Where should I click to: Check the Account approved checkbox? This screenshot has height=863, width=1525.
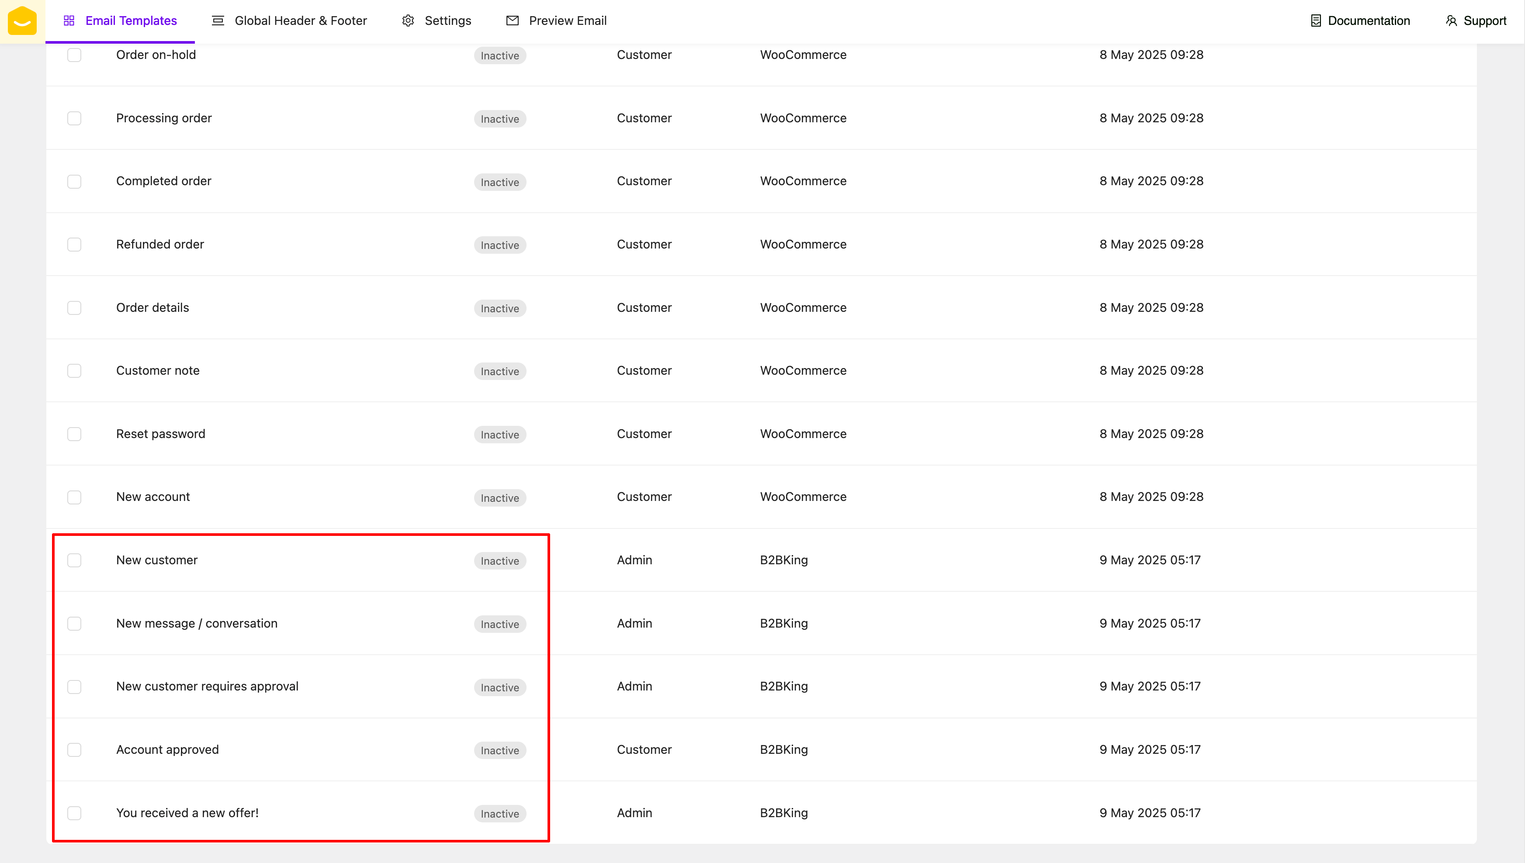click(x=74, y=750)
